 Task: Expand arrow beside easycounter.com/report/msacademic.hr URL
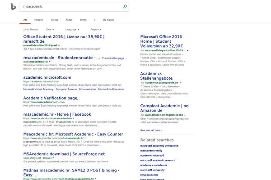pyautogui.click(x=85, y=138)
